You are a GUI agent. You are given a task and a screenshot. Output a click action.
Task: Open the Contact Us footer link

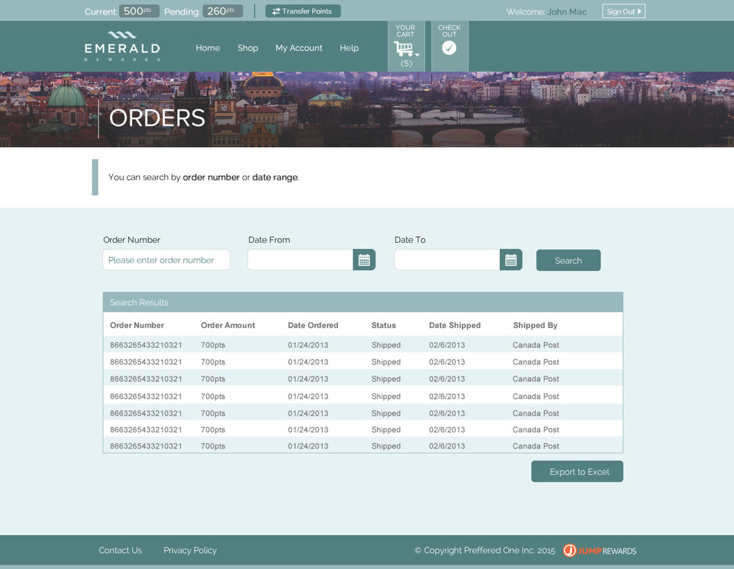click(120, 550)
